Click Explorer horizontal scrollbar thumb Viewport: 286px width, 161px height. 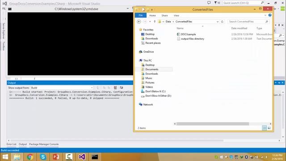[213, 124]
